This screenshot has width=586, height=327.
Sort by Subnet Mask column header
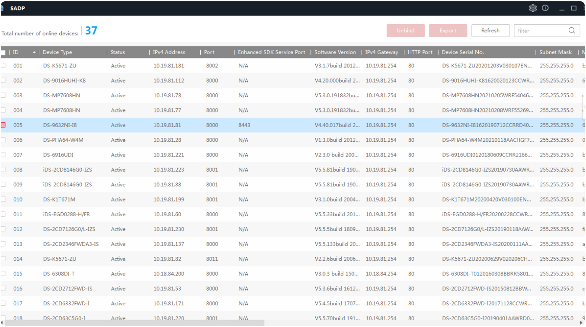[x=556, y=52]
